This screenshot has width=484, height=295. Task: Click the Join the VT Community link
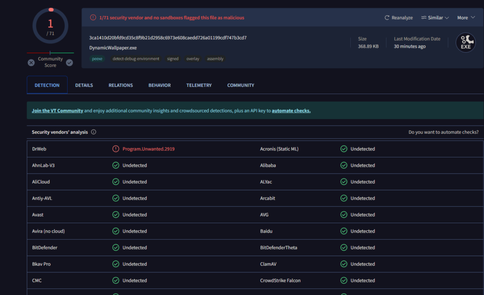(57, 111)
